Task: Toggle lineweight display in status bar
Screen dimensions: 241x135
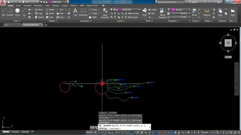Action: tap(138, 132)
